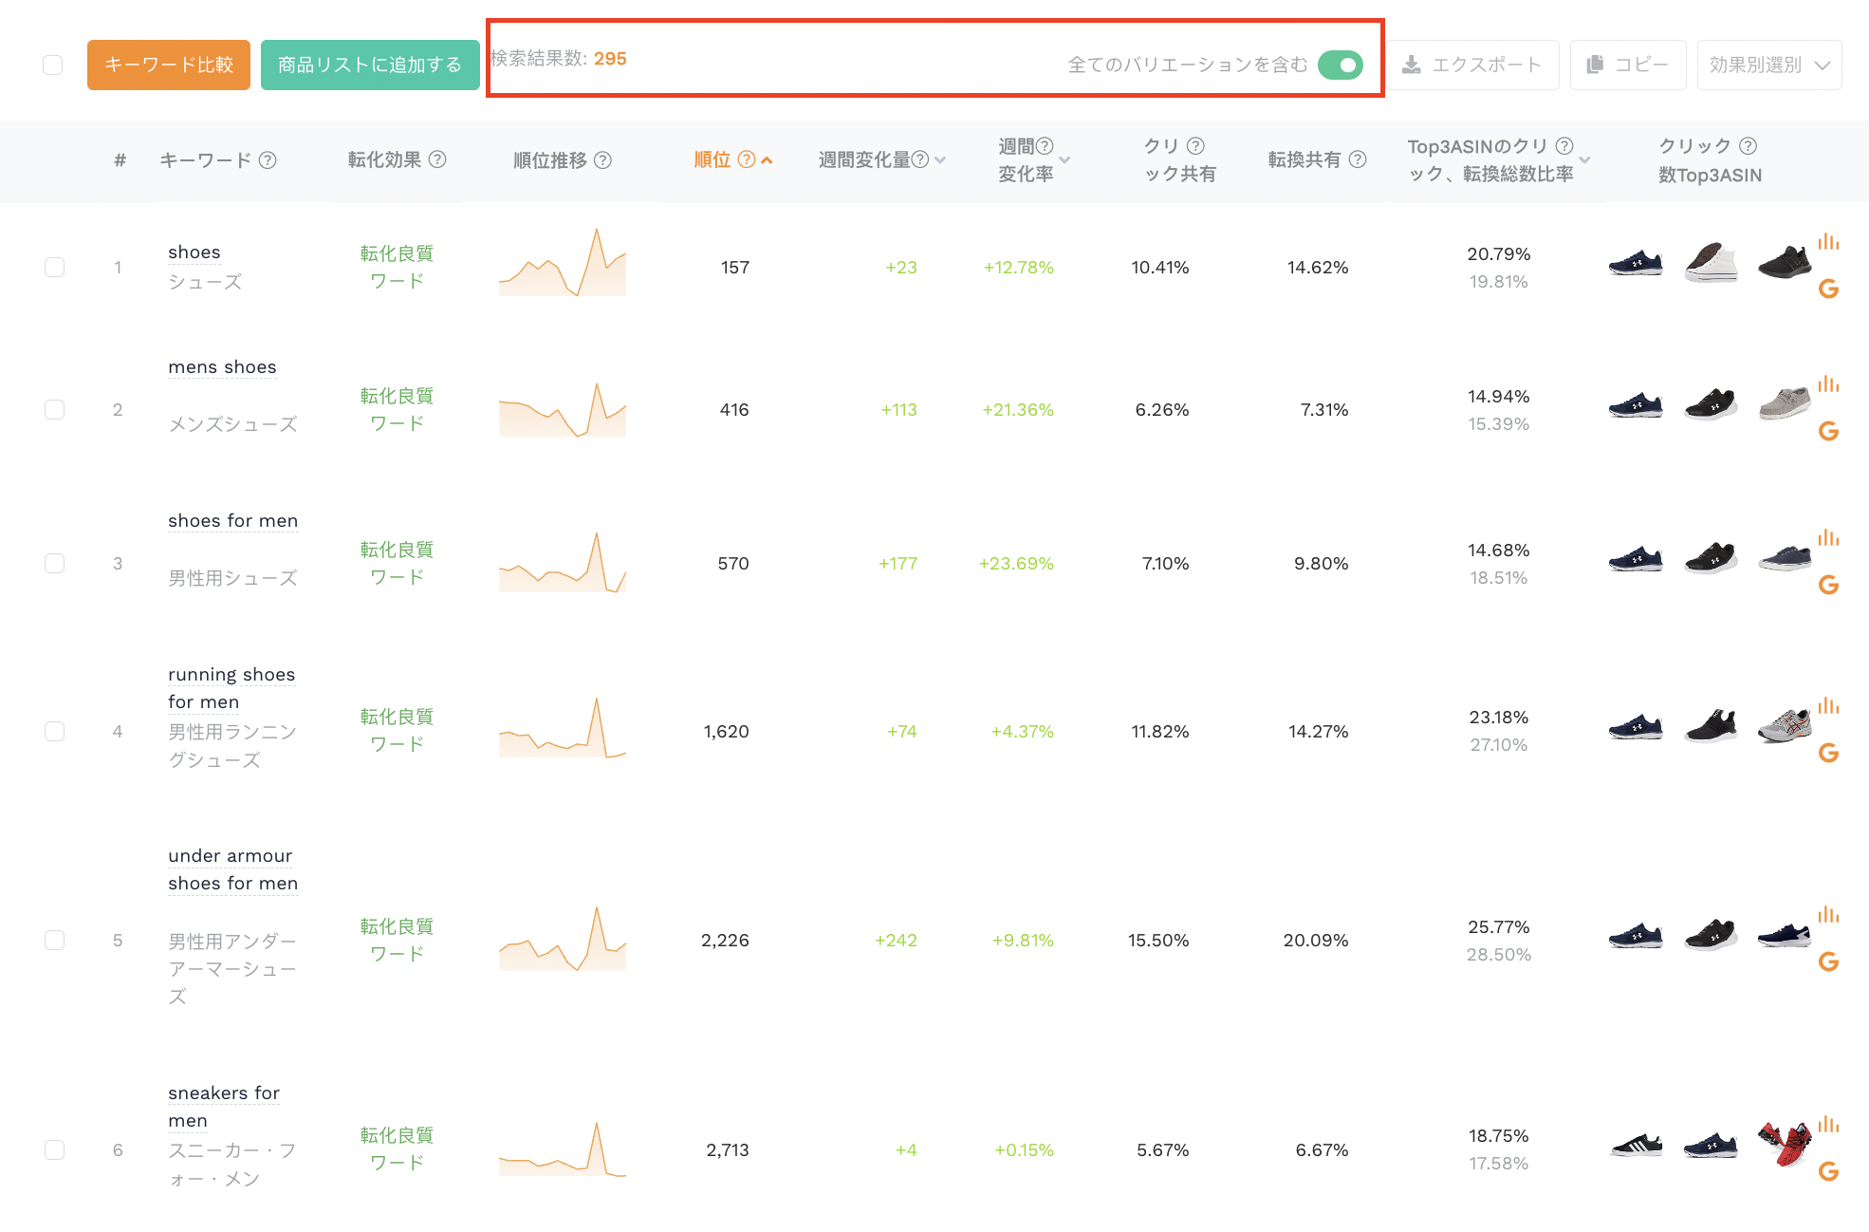Click the rank trend chart for shoes row
This screenshot has height=1232, width=1869.
click(563, 262)
